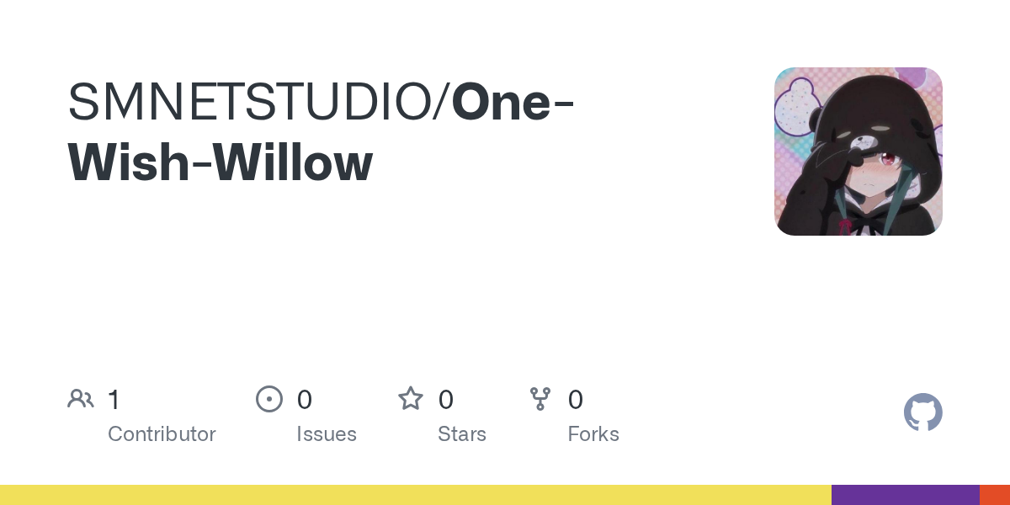Image resolution: width=1010 pixels, height=505 pixels.
Task: Select the Forks label text
Action: pyautogui.click(x=593, y=434)
